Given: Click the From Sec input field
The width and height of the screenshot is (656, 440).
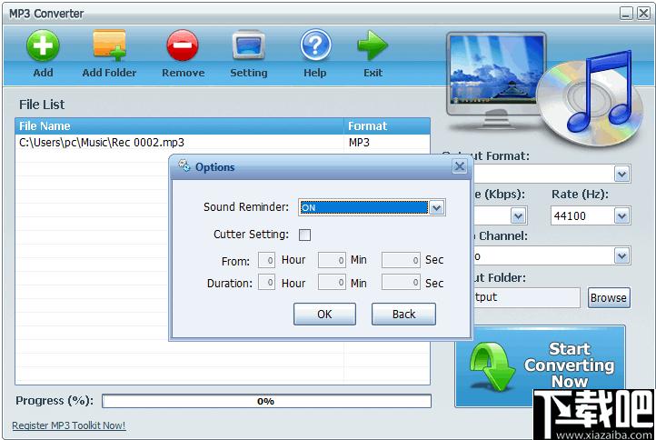Looking at the screenshot, I should (401, 260).
